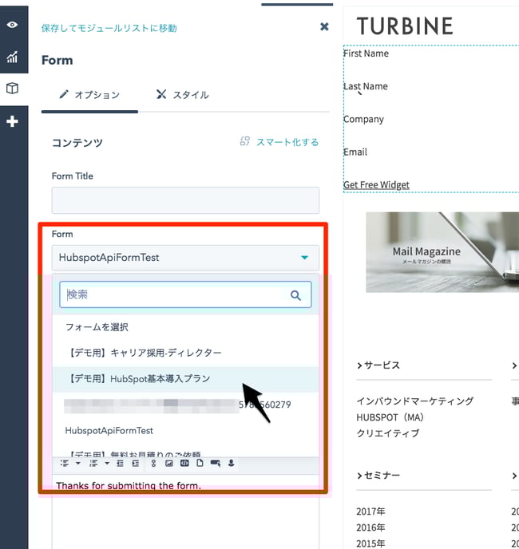Click the Email label in preview
519x549 pixels.
(355, 152)
